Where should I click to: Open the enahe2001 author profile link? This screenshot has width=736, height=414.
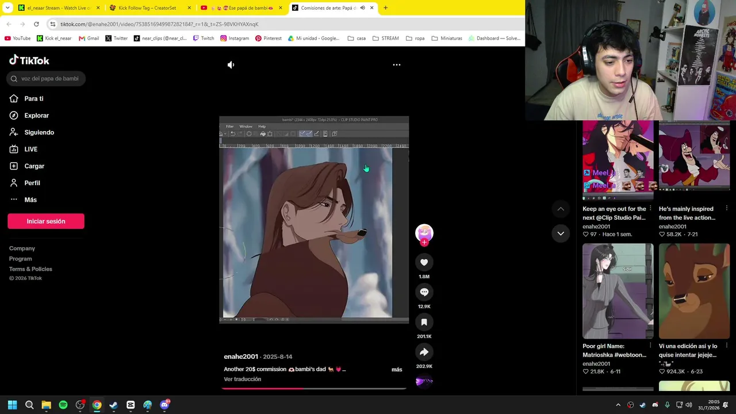(241, 357)
